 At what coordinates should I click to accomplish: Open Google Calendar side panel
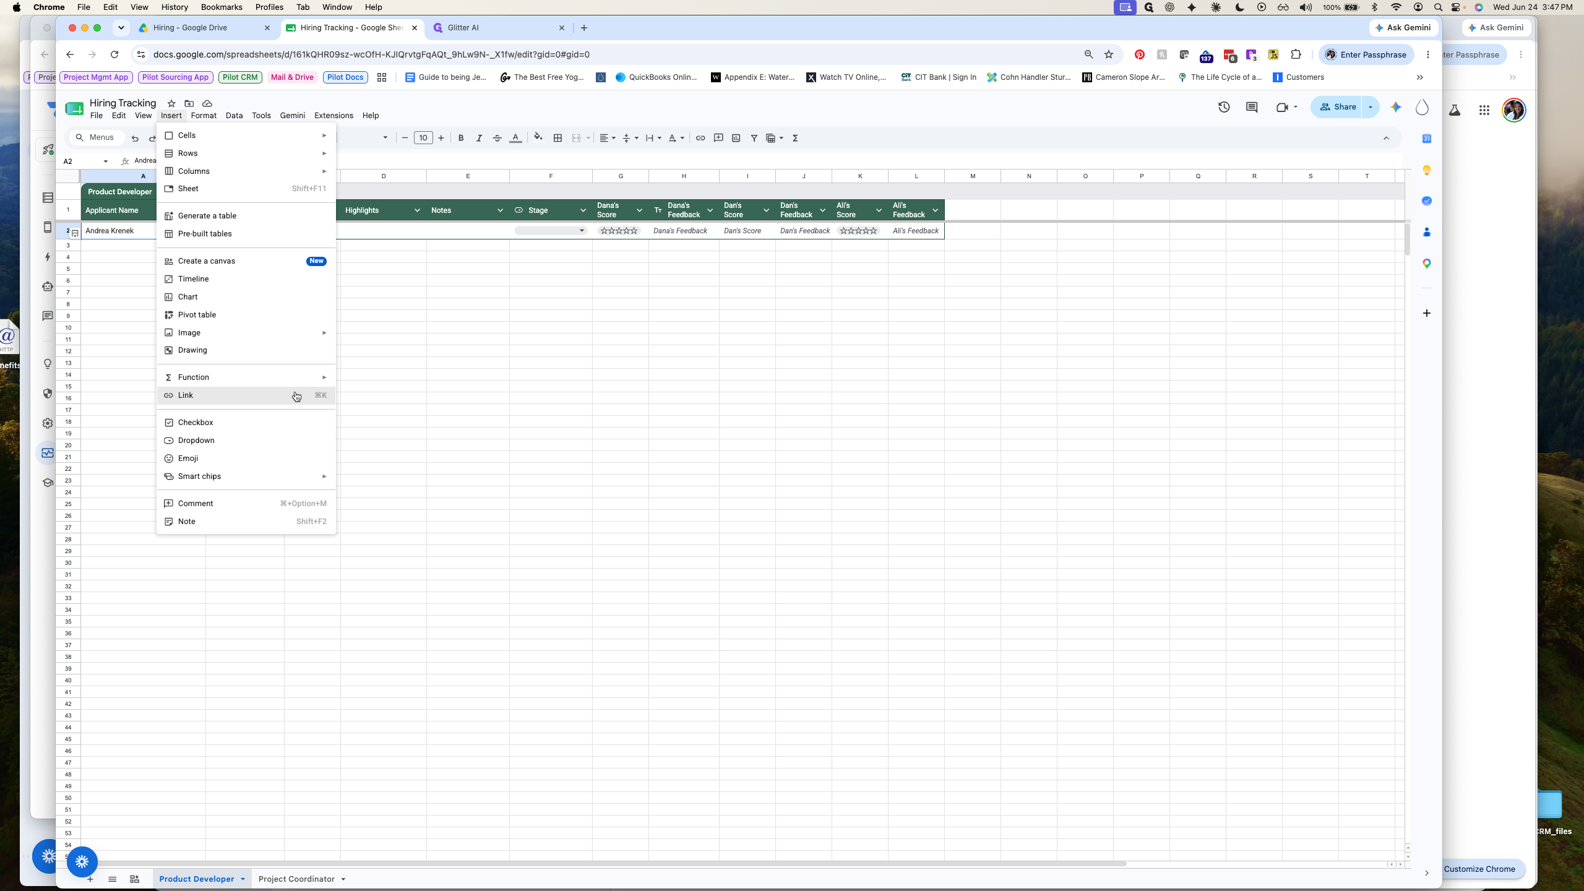tap(1427, 139)
